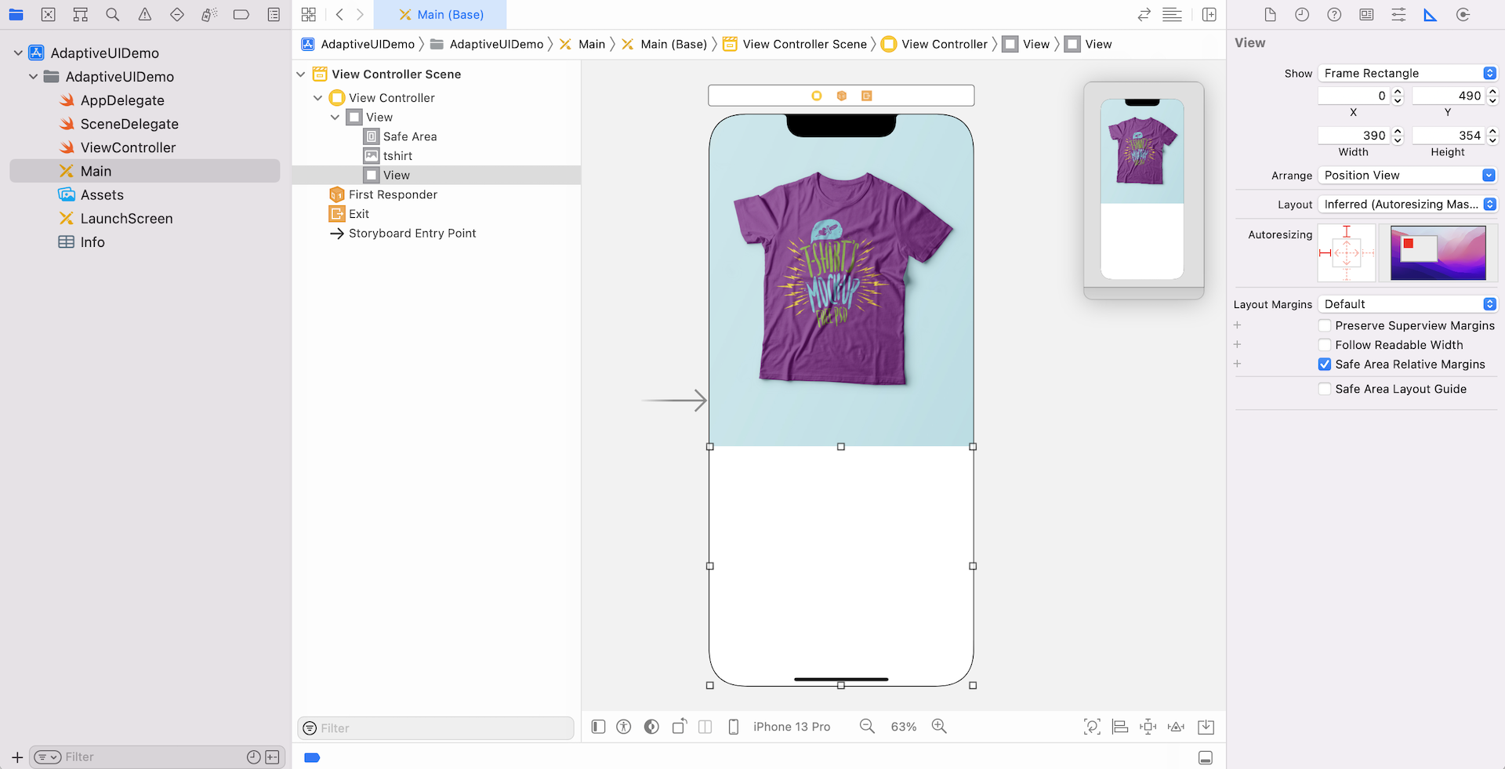Viewport: 1505px width, 769px height.
Task: Open ViewController file in the navigator
Action: pos(128,147)
